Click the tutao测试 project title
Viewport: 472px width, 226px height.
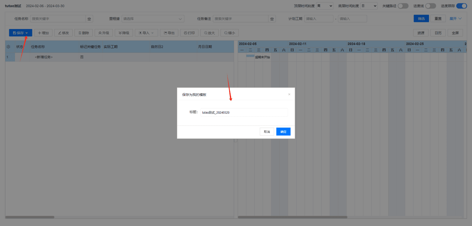[13, 6]
